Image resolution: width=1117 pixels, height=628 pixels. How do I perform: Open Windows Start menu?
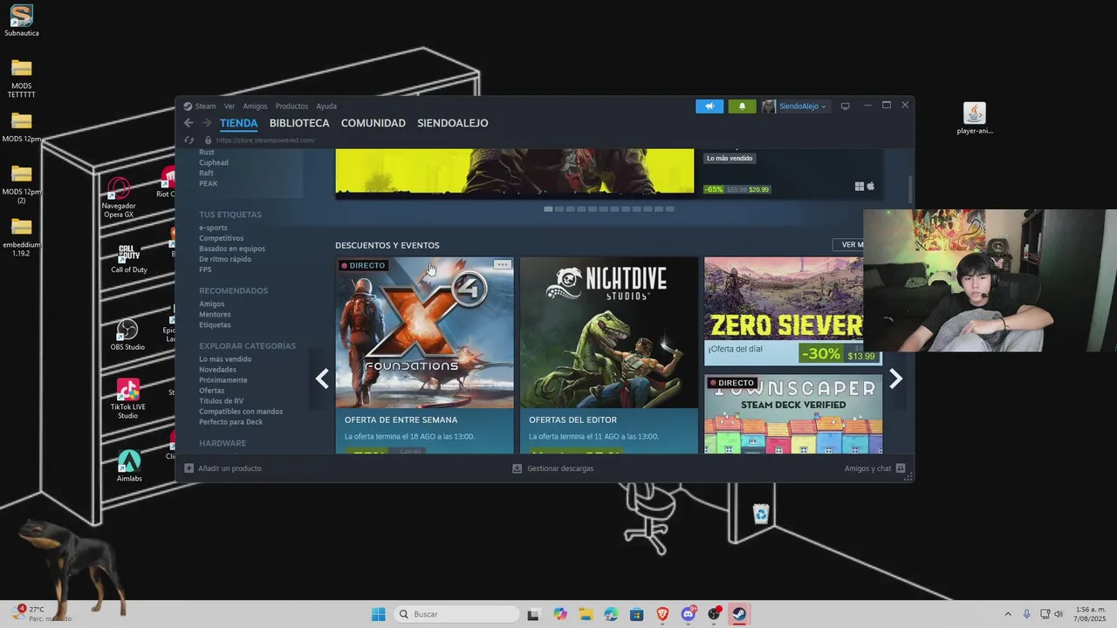[379, 614]
